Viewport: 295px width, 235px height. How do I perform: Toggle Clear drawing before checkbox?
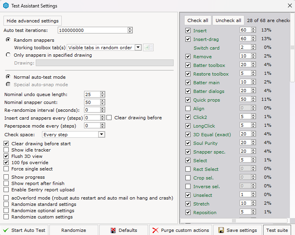(x=109, y=118)
